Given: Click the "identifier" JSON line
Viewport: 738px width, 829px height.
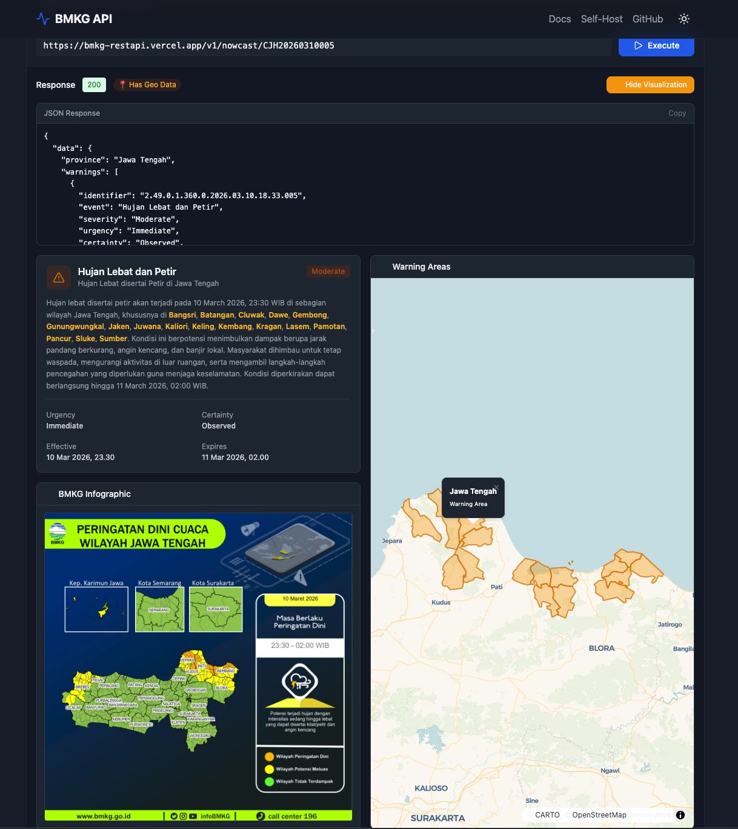Looking at the screenshot, I should coord(192,196).
